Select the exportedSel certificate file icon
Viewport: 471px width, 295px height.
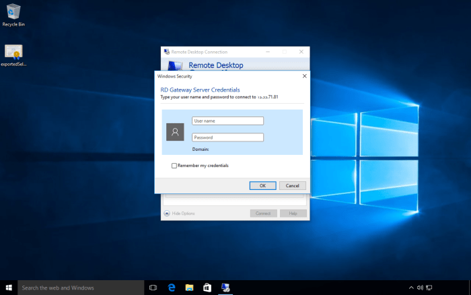[x=13, y=55]
